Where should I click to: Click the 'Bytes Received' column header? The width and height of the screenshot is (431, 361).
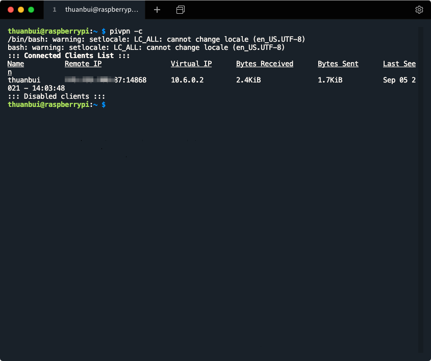[265, 64]
